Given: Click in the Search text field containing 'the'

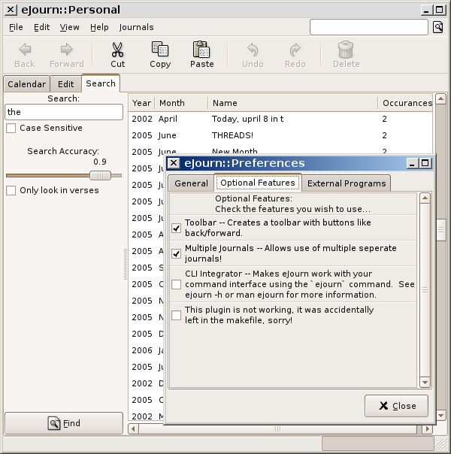Looking at the screenshot, I should pos(64,112).
